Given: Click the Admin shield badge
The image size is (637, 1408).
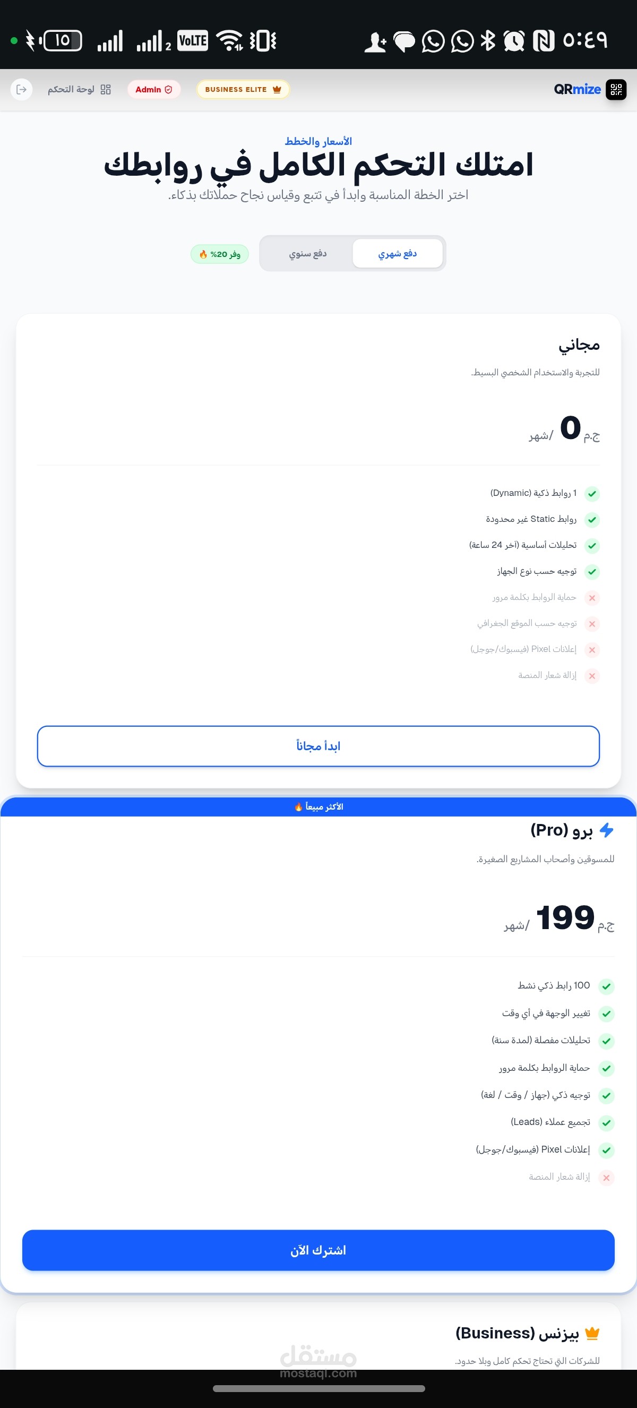Looking at the screenshot, I should pos(153,90).
